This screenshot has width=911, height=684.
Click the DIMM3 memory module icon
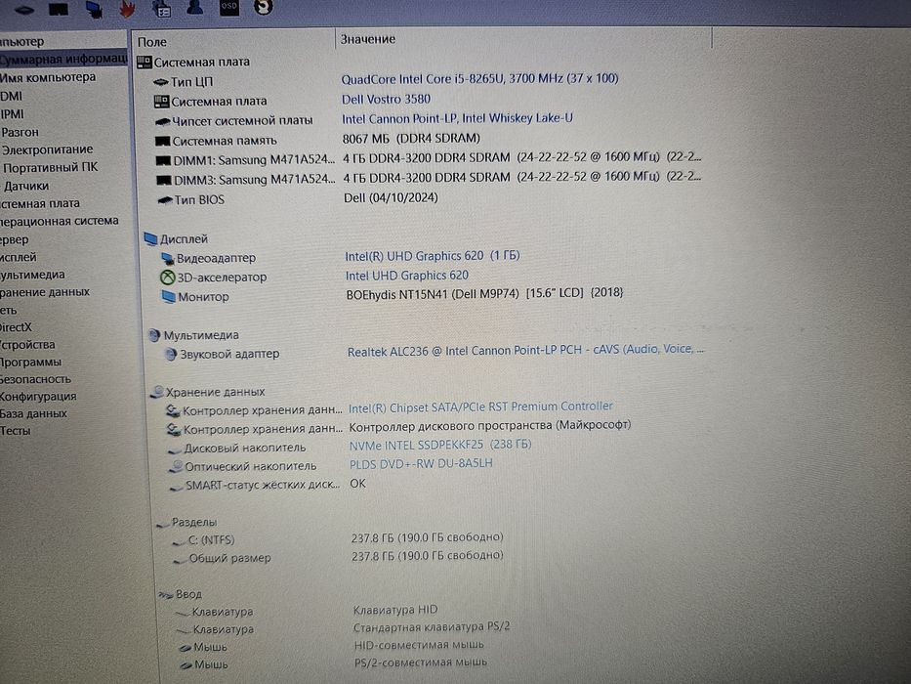coord(164,180)
